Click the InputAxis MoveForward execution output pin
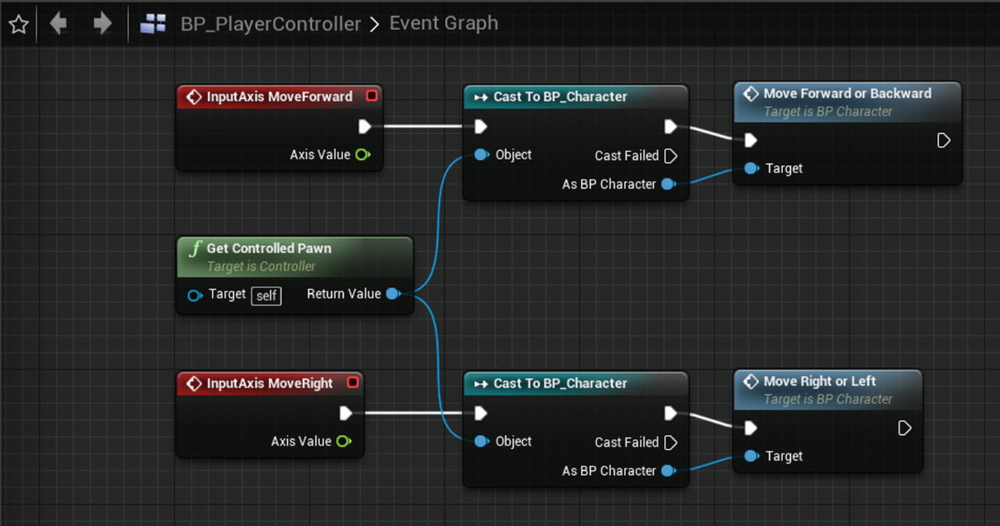 tap(365, 126)
